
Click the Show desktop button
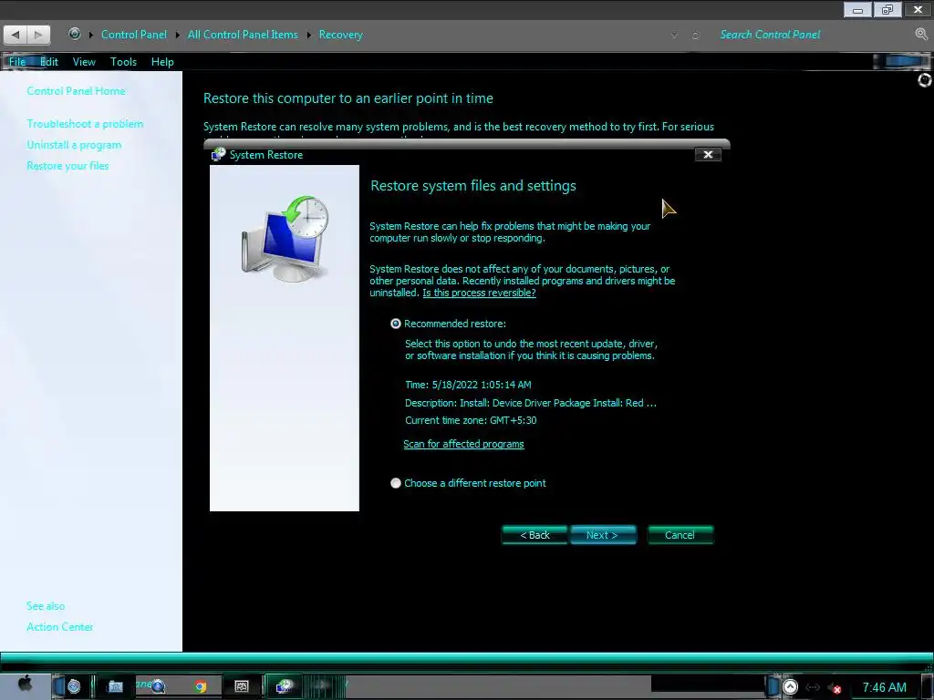tap(927, 687)
